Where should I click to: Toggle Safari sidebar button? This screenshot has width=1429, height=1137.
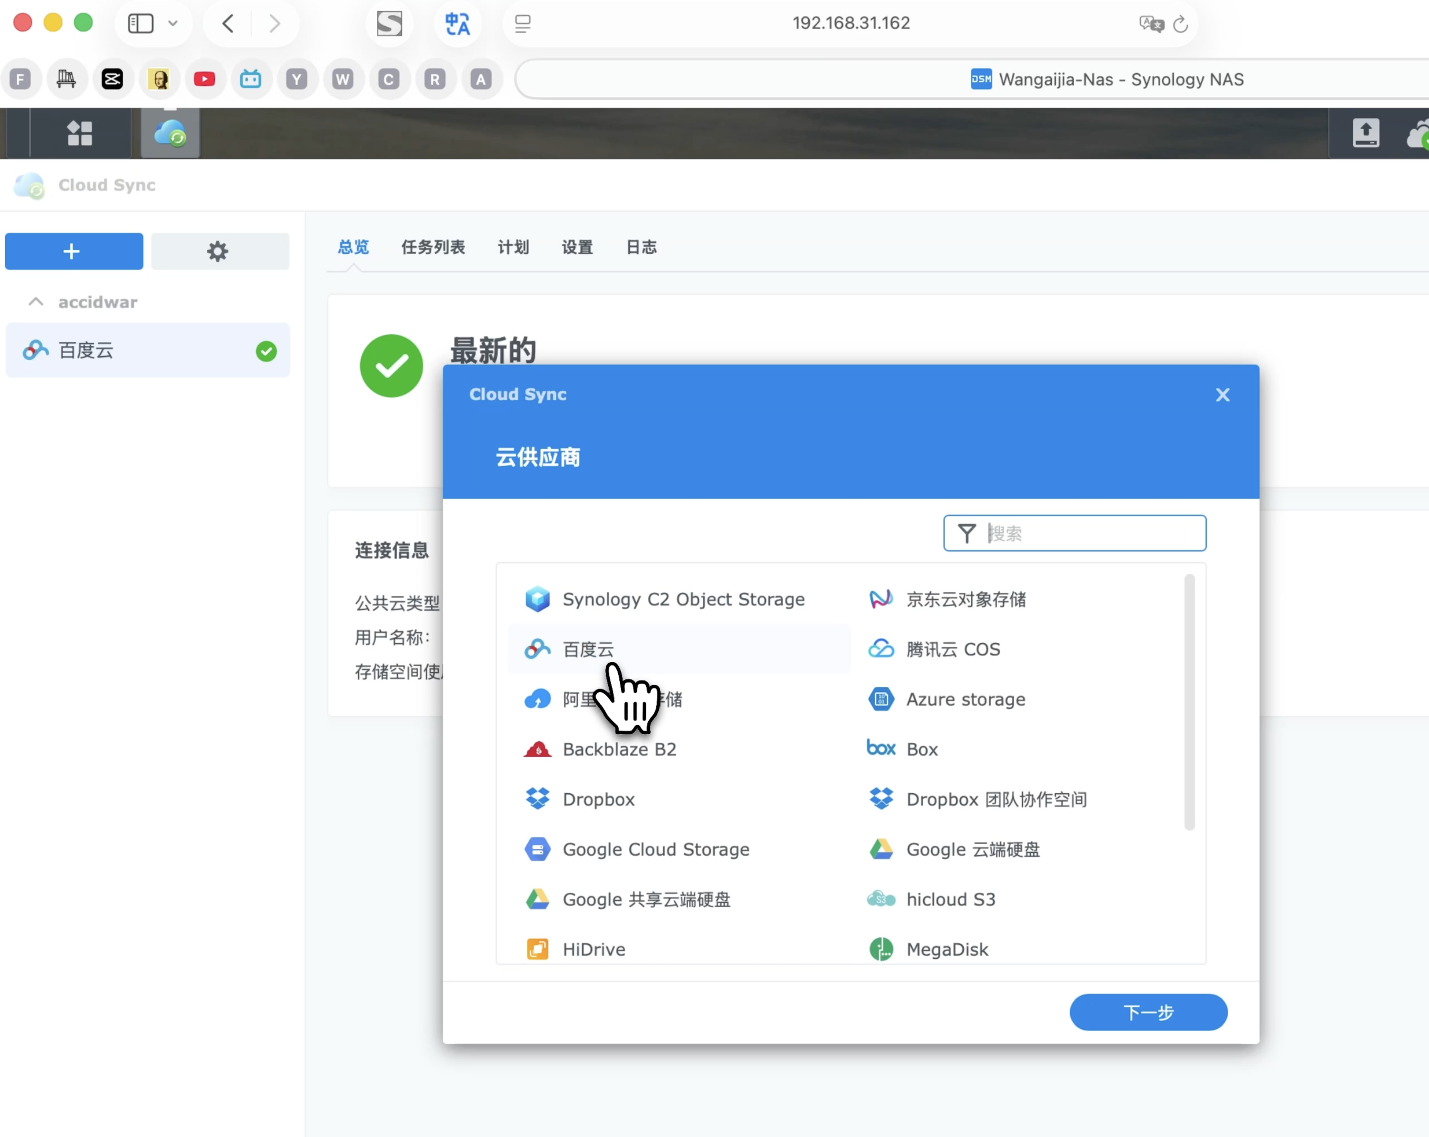tap(141, 23)
